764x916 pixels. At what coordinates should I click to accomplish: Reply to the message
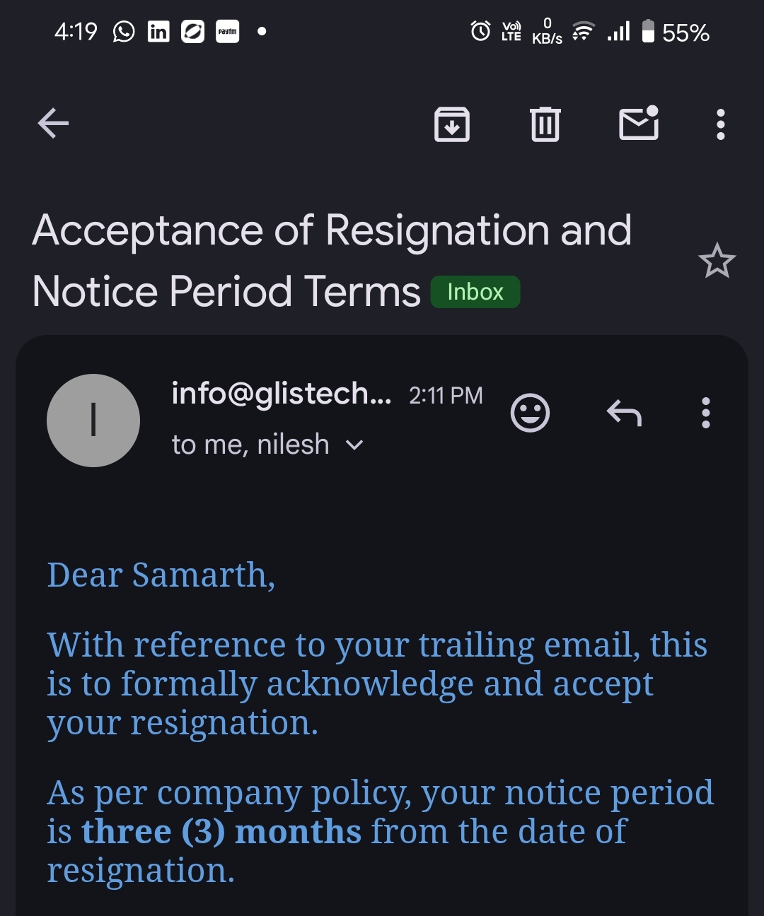pos(624,413)
